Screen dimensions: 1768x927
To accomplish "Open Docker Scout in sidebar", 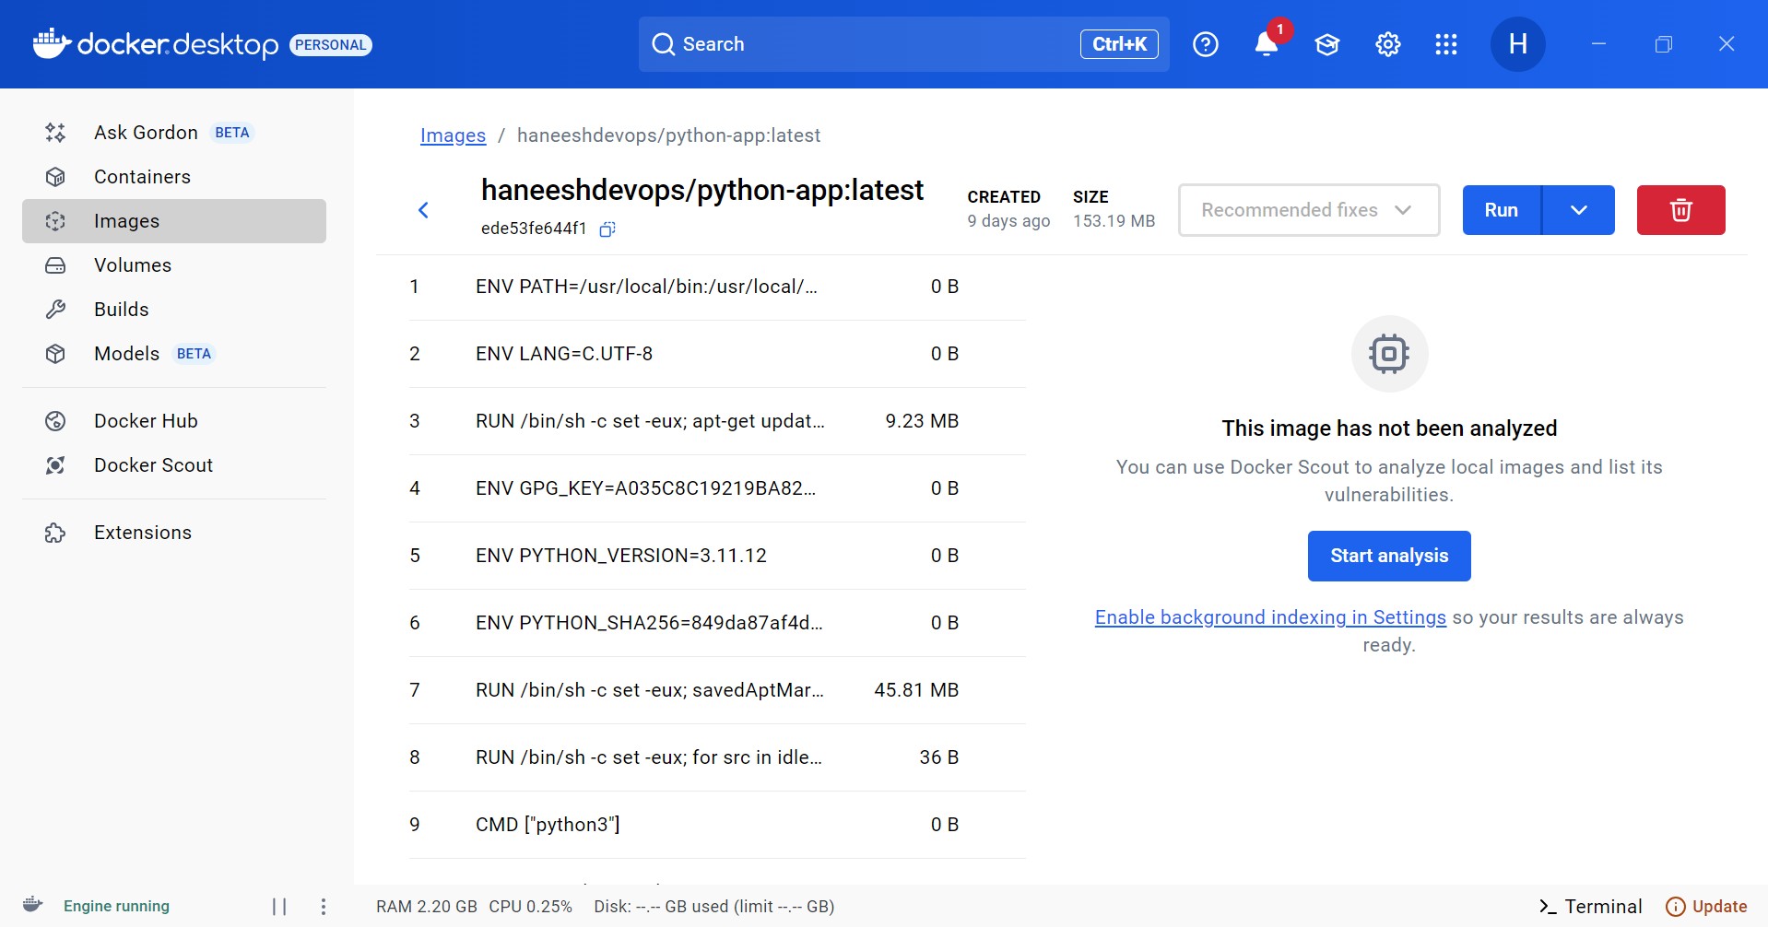I will [174, 465].
